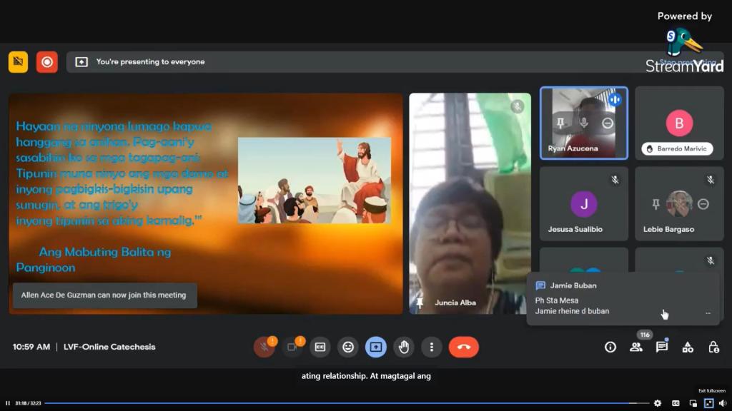
Task: Open more options three-dot menu
Action: click(x=431, y=347)
